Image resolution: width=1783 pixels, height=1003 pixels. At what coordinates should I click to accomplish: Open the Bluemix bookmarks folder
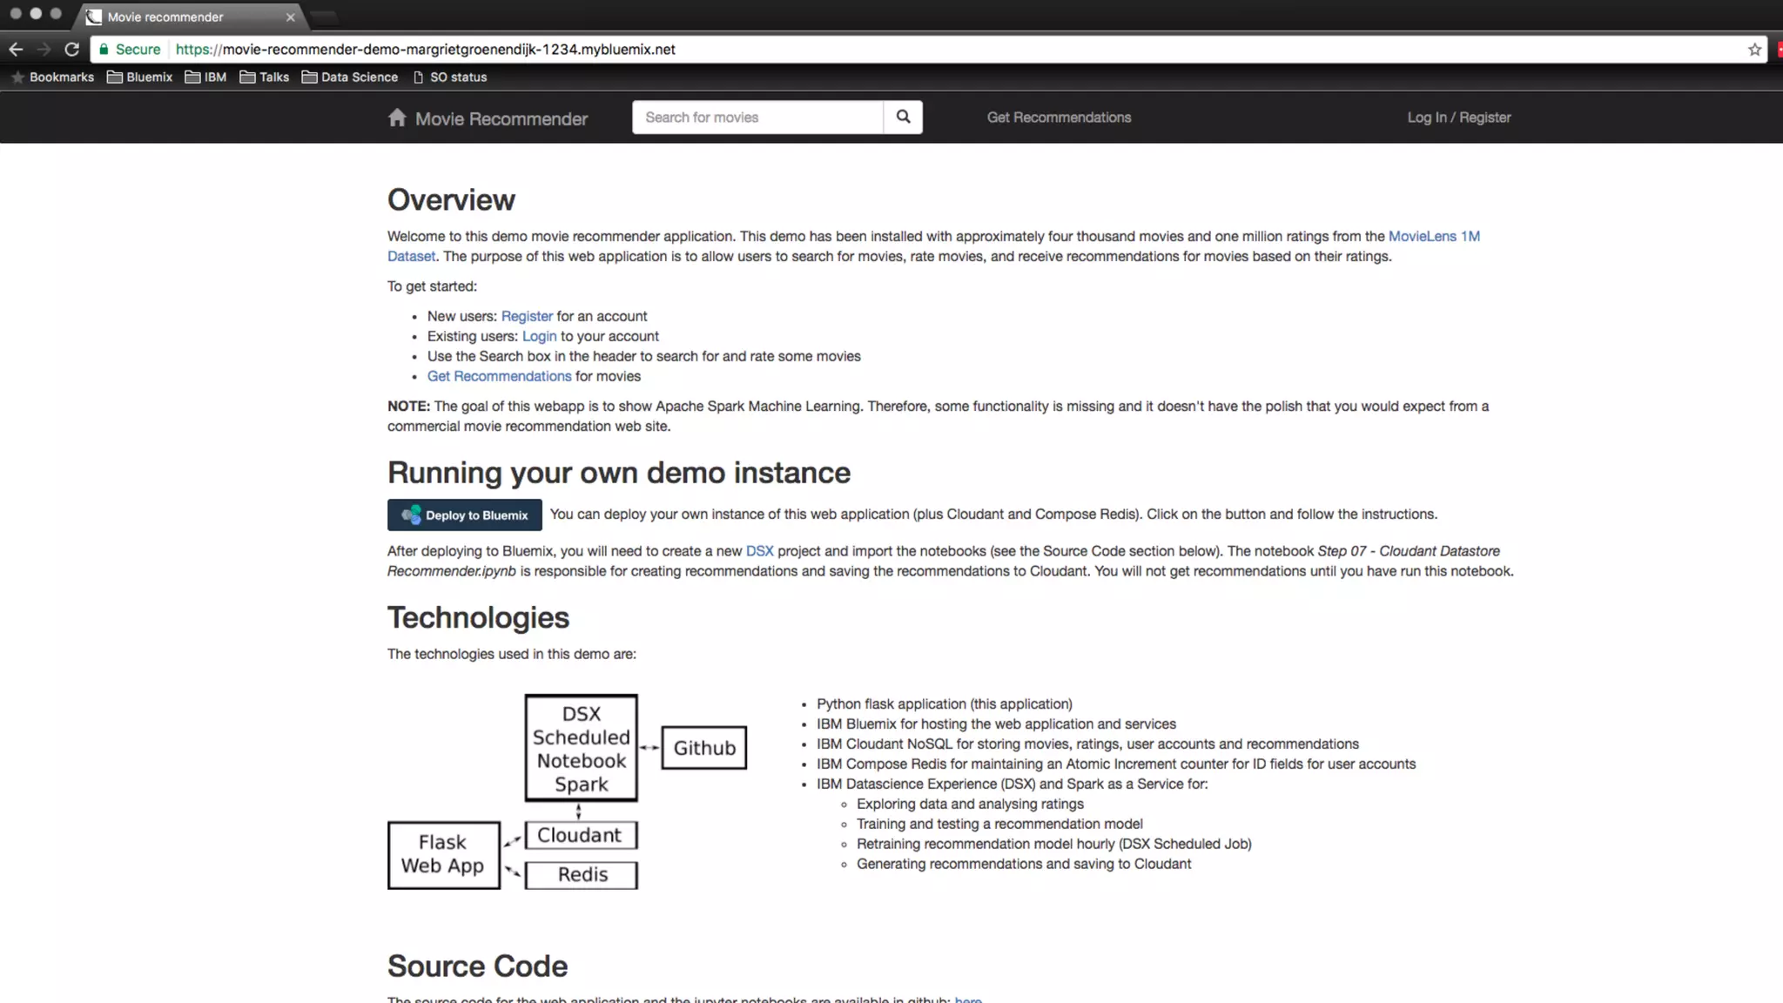coord(139,77)
